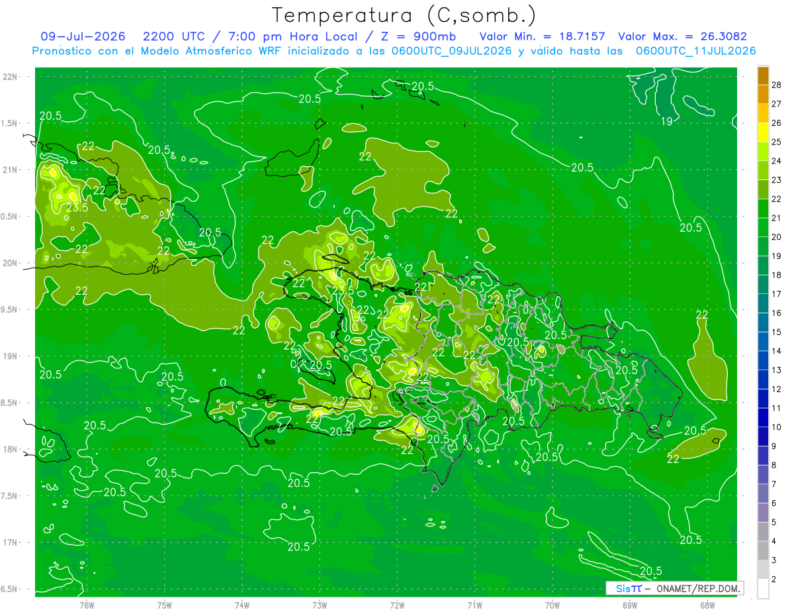Click the "75W" longitude axis label
The image size is (794, 614).
click(164, 605)
